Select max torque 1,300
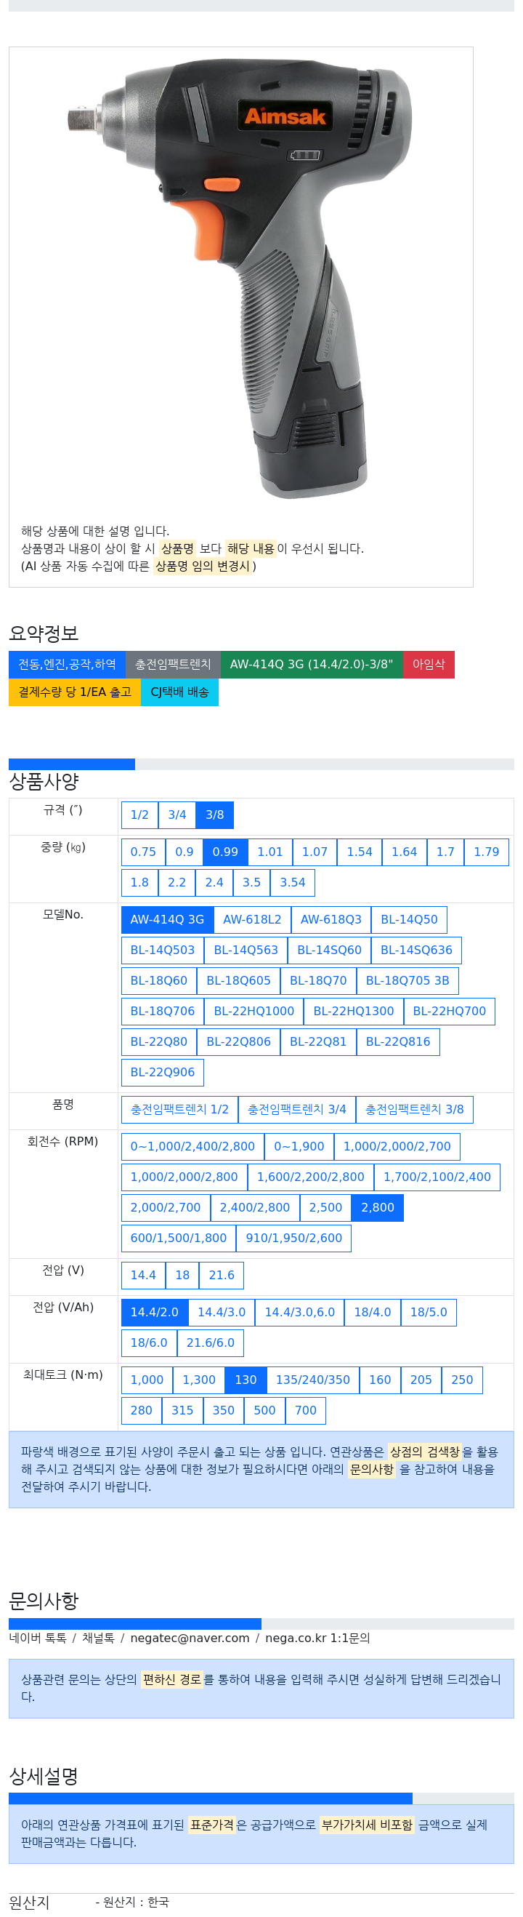The height and width of the screenshot is (1917, 523). click(x=199, y=1380)
